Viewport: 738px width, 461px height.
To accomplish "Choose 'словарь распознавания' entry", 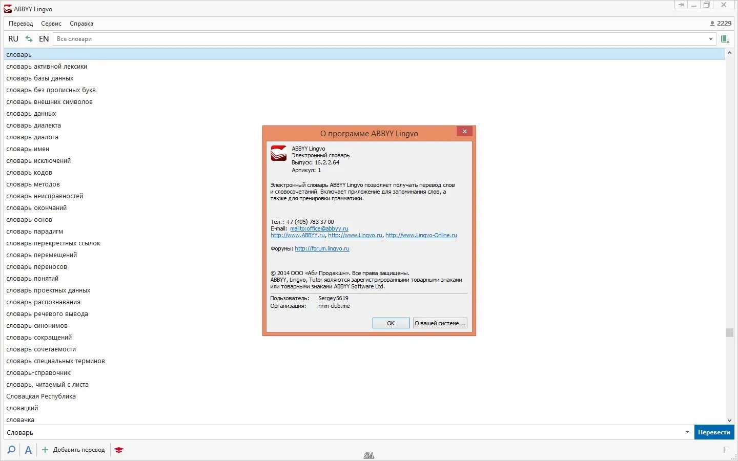I will click(x=44, y=302).
